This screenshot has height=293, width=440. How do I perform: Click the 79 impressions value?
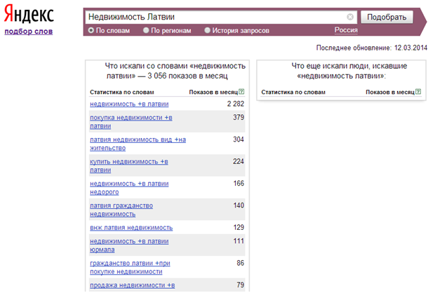coord(240,285)
